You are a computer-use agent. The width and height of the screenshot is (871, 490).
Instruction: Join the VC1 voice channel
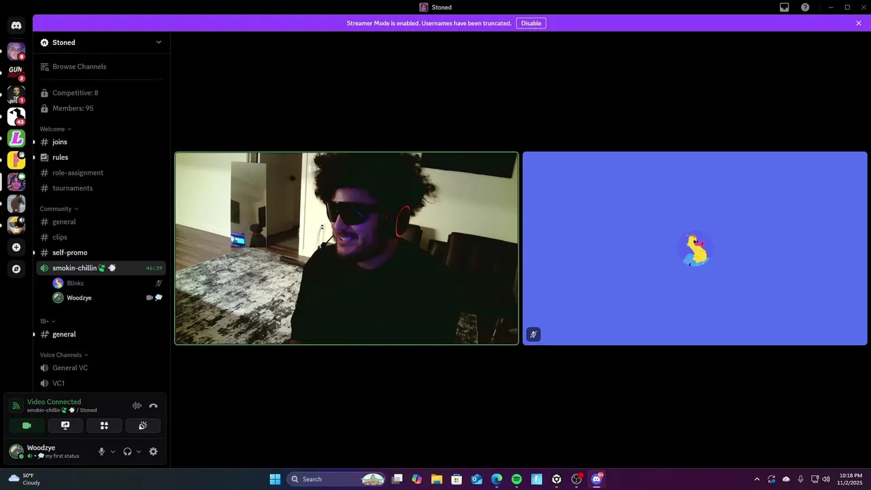[x=101, y=383]
